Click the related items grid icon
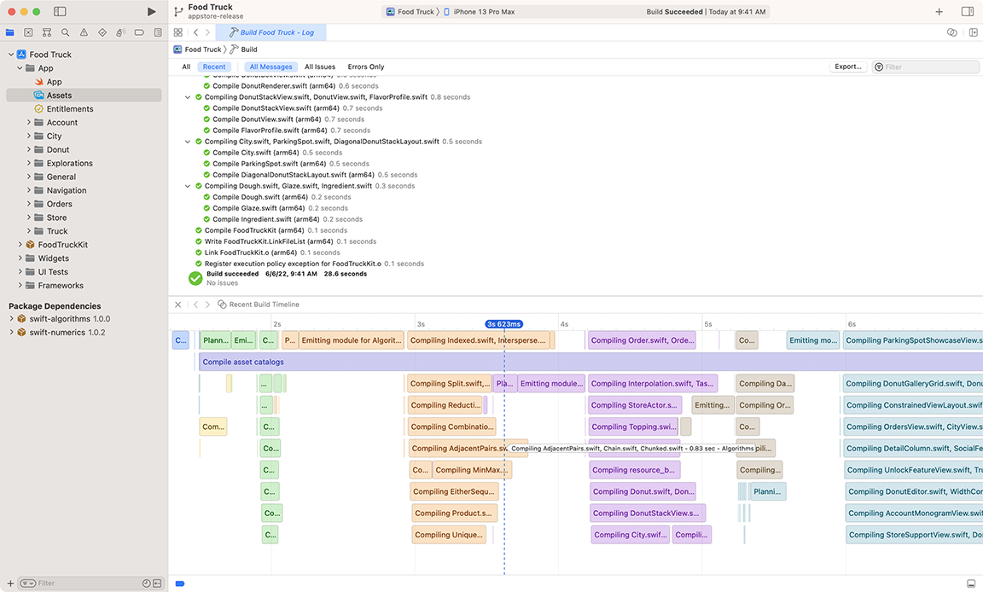This screenshot has width=983, height=592. point(178,32)
